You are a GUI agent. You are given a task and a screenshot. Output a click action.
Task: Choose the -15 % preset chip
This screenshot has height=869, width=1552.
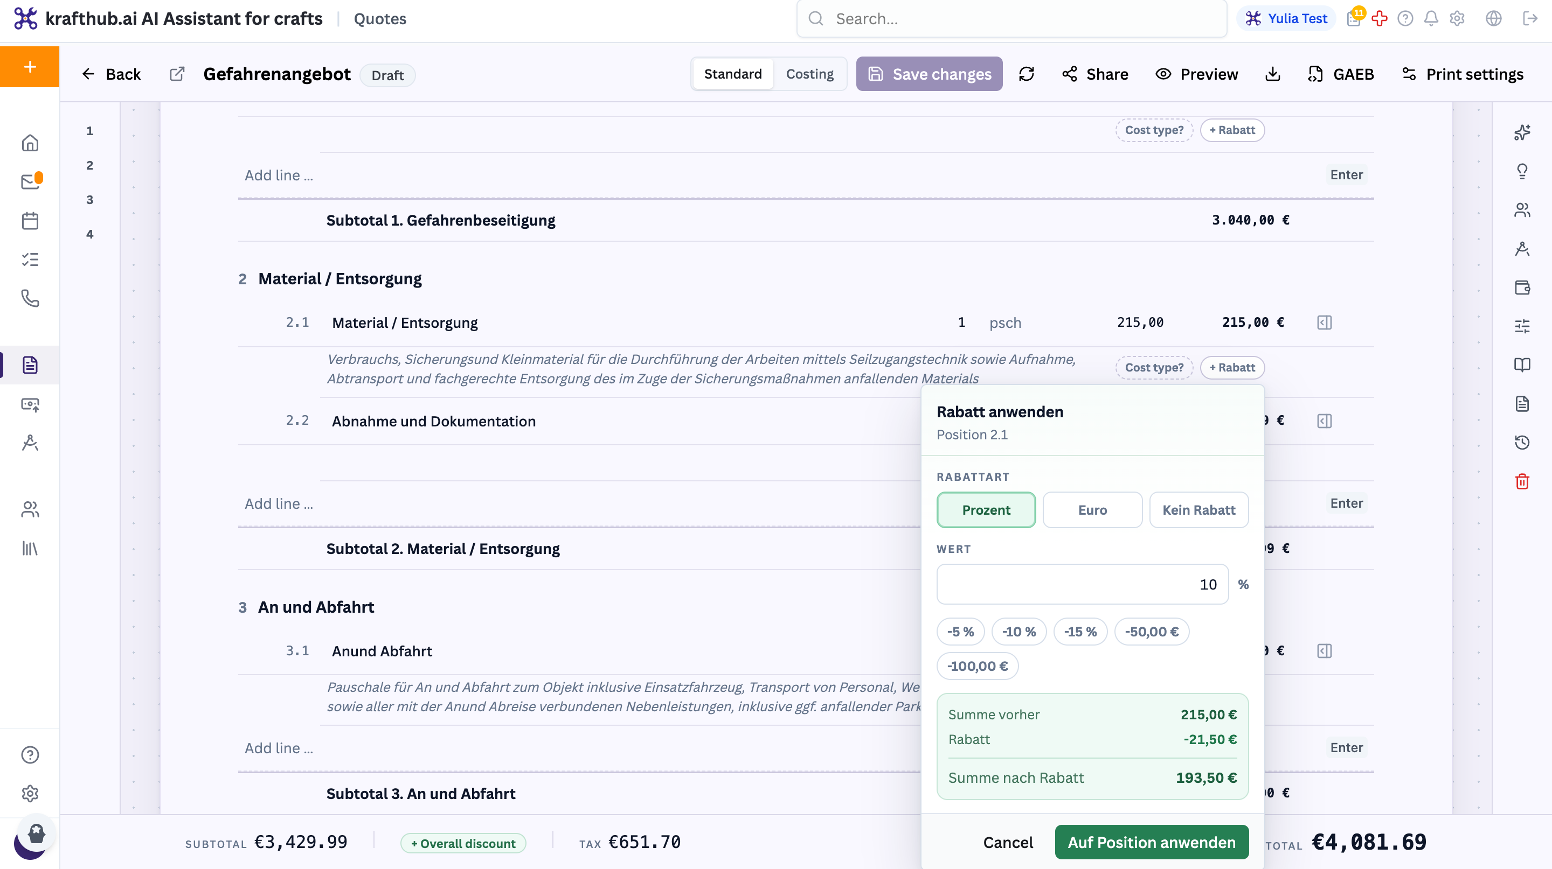point(1079,631)
